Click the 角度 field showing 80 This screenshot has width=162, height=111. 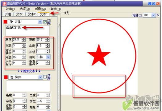click(17, 57)
